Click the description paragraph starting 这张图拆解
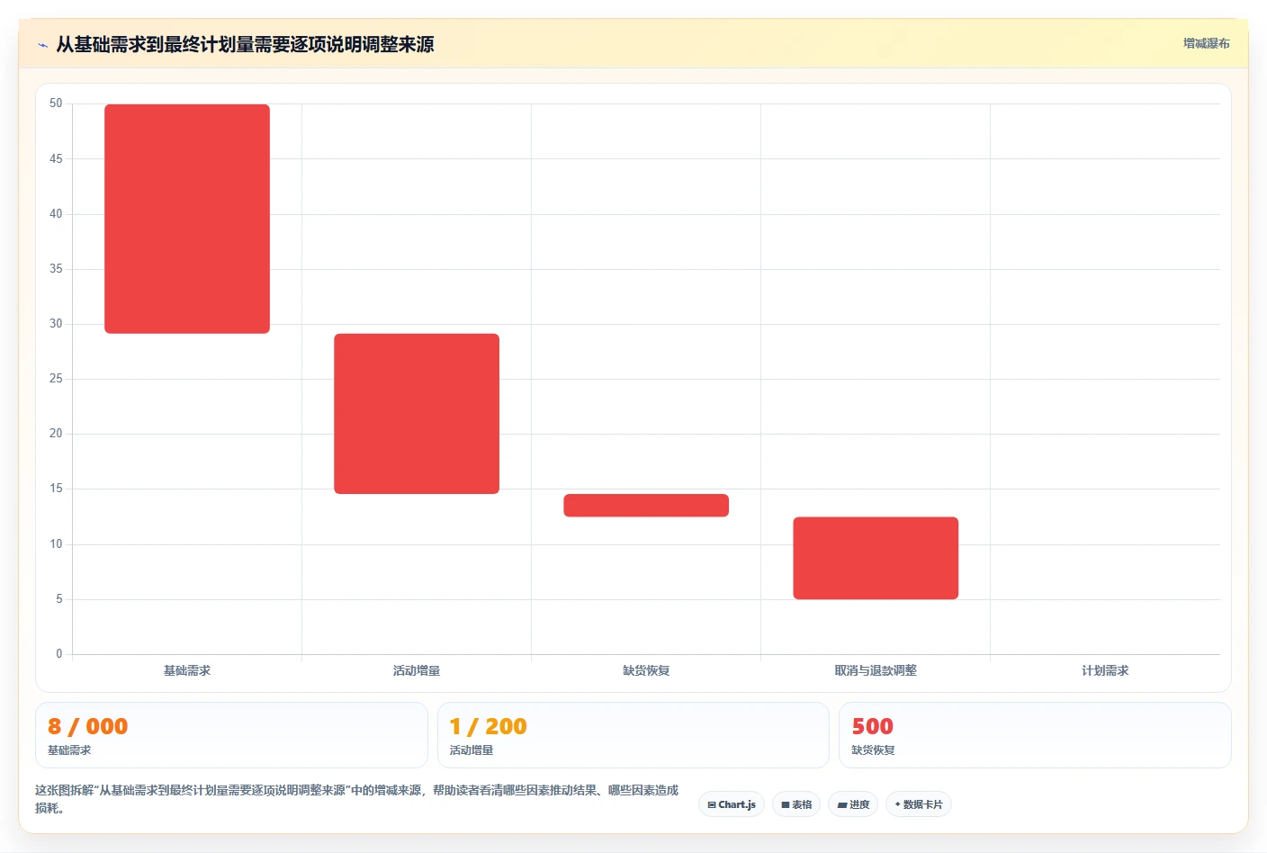This screenshot has height=853, width=1267. point(356,799)
